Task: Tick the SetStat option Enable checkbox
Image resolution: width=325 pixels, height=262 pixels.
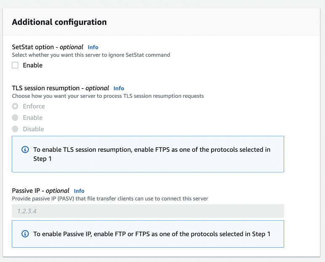Action: [15, 65]
